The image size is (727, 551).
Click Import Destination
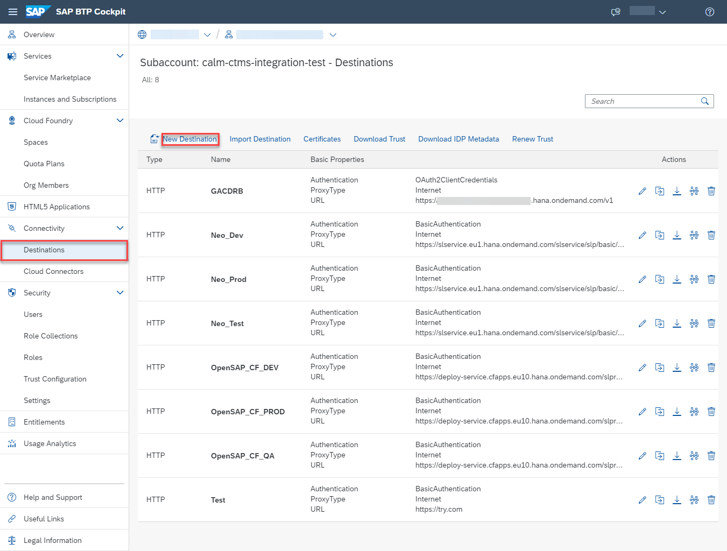tap(260, 139)
